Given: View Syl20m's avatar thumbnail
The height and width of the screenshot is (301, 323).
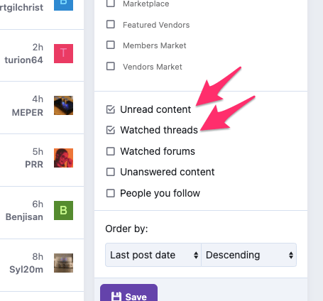Looking at the screenshot, I should (x=63, y=263).
